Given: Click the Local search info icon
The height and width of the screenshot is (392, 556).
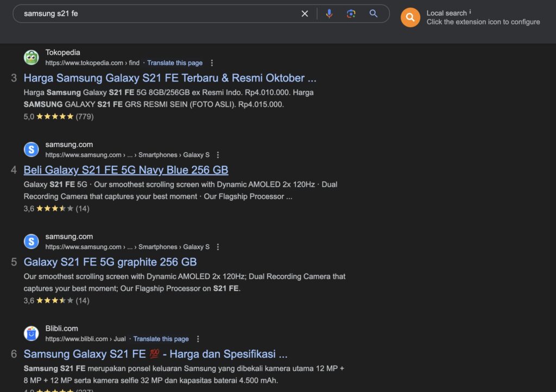Looking at the screenshot, I should click(x=470, y=12).
